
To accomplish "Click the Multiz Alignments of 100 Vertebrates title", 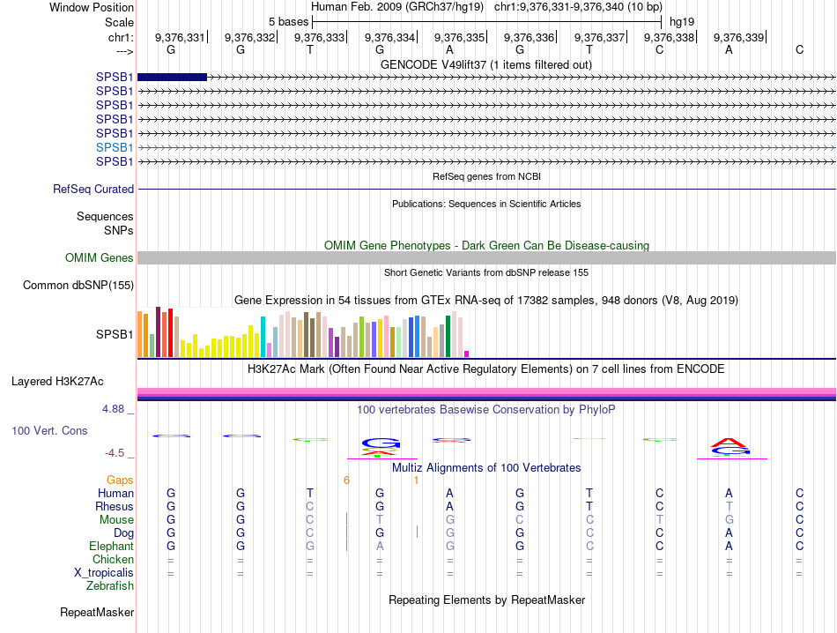I will click(x=486, y=468).
